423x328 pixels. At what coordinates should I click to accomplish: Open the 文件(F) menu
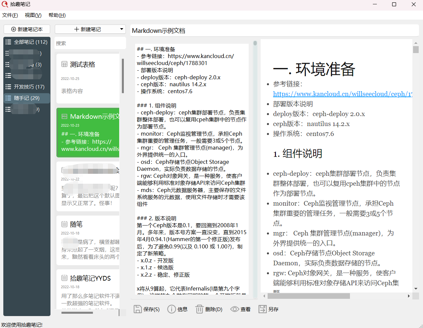[x=10, y=15]
